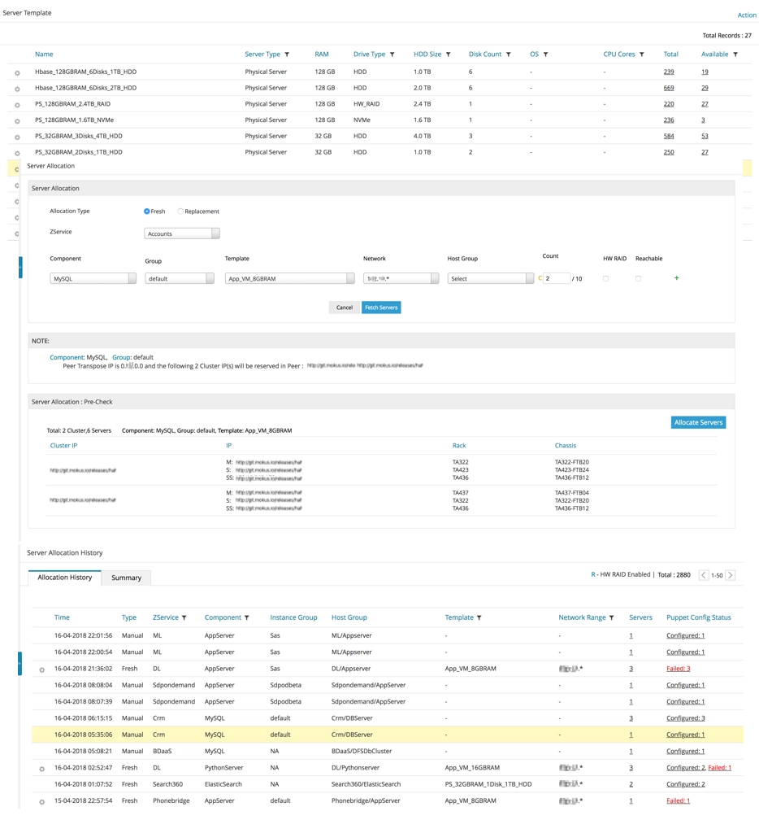
Task: Open the Host Group Select dropdown
Action: pyautogui.click(x=490, y=279)
